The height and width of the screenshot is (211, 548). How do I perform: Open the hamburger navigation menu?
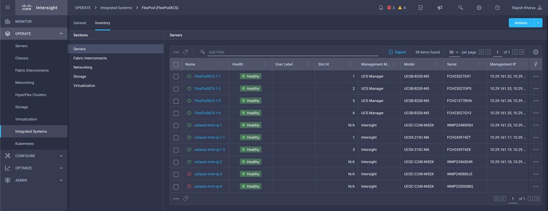(8, 7)
